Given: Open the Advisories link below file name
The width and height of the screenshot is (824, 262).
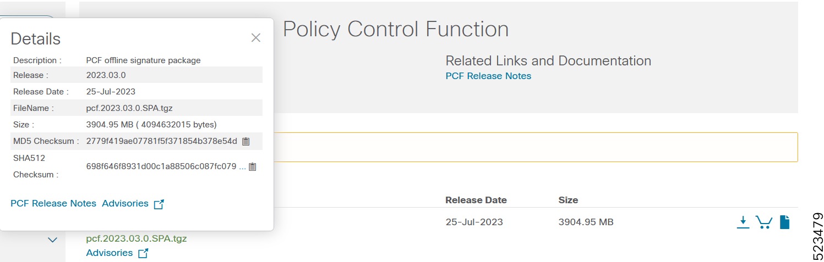Looking at the screenshot, I should pyautogui.click(x=110, y=253).
